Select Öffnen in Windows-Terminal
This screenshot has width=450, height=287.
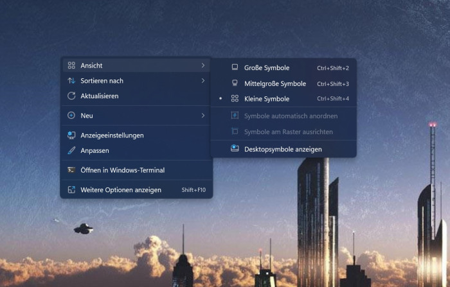[136, 170]
